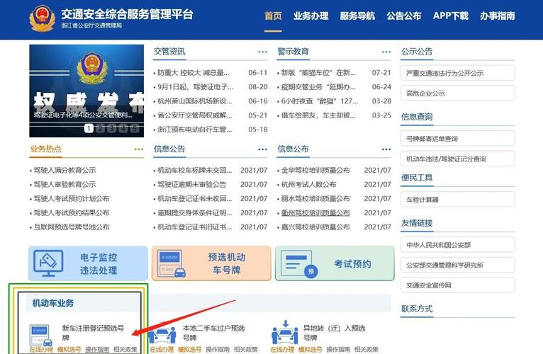543x354 pixels.
Task: Expand more items for 信息公告
Action: (262, 149)
